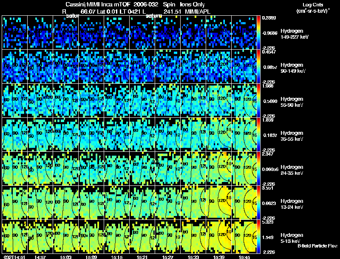Image resolution: width=340 pixels, height=259 pixels.
Task: Click the '15:39' time axis label
Action: point(219,257)
